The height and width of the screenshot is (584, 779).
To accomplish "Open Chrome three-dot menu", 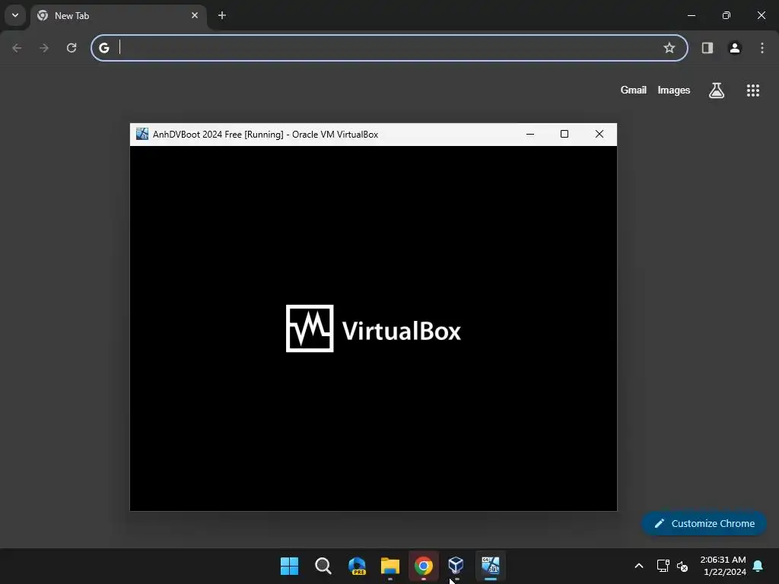I will 762,48.
